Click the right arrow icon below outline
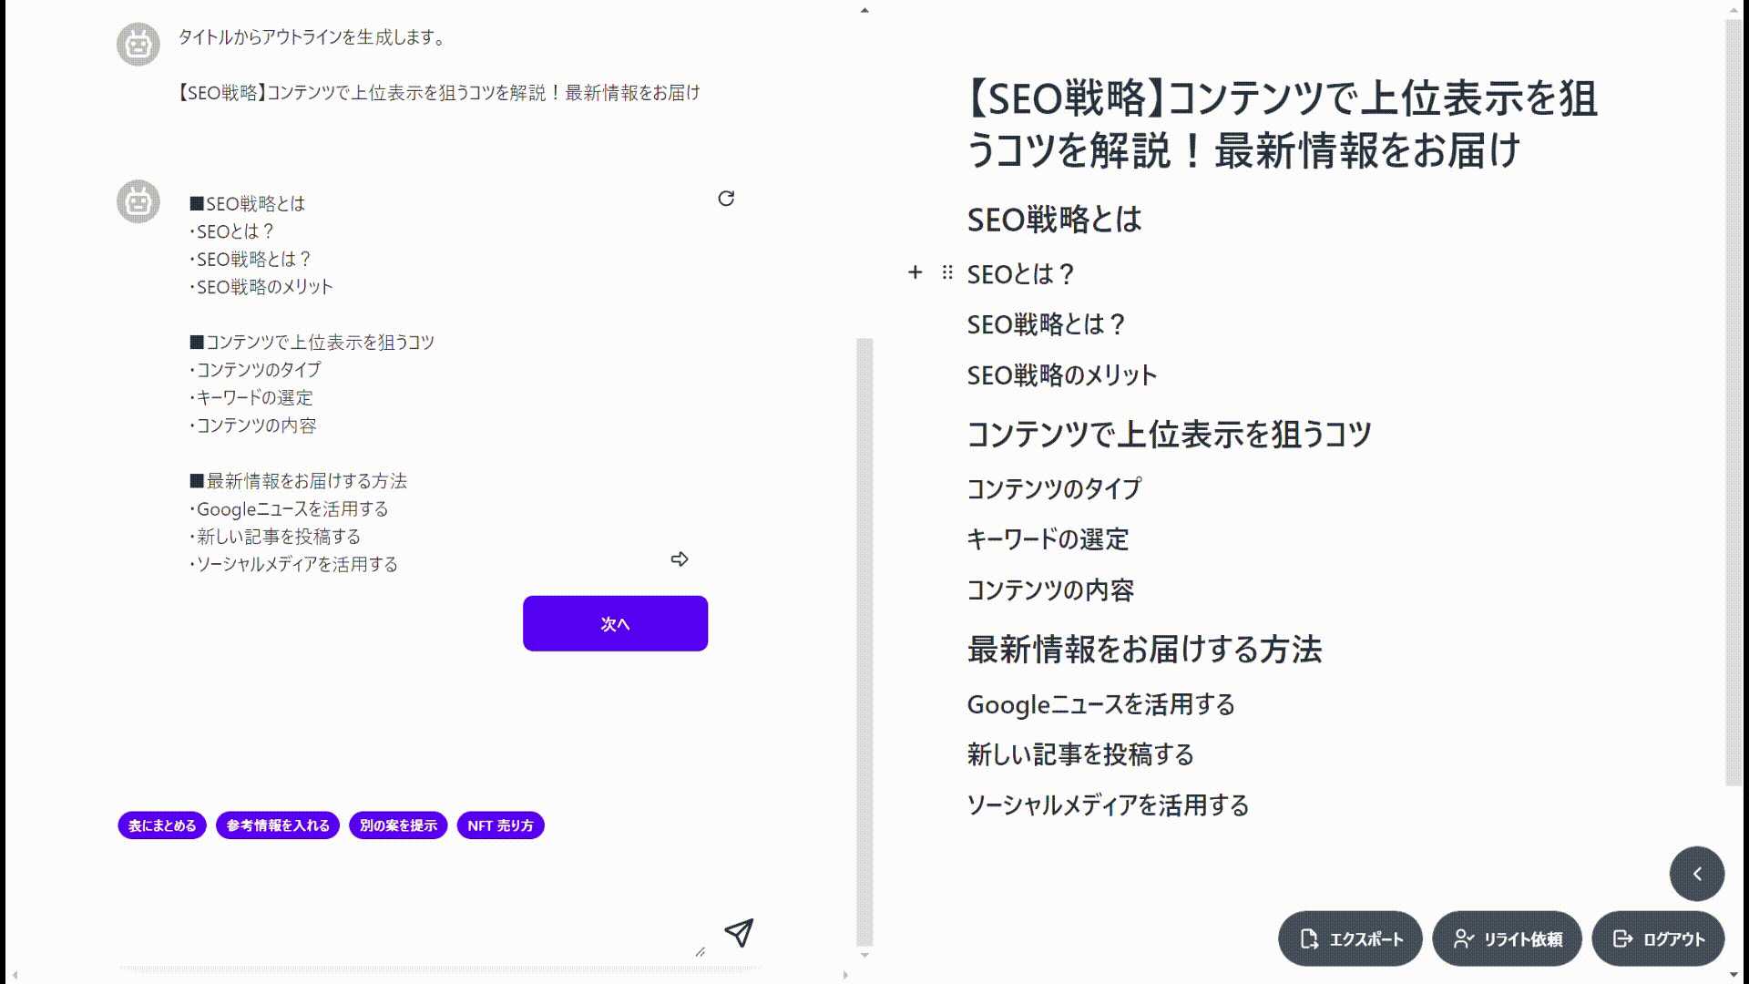 680,559
